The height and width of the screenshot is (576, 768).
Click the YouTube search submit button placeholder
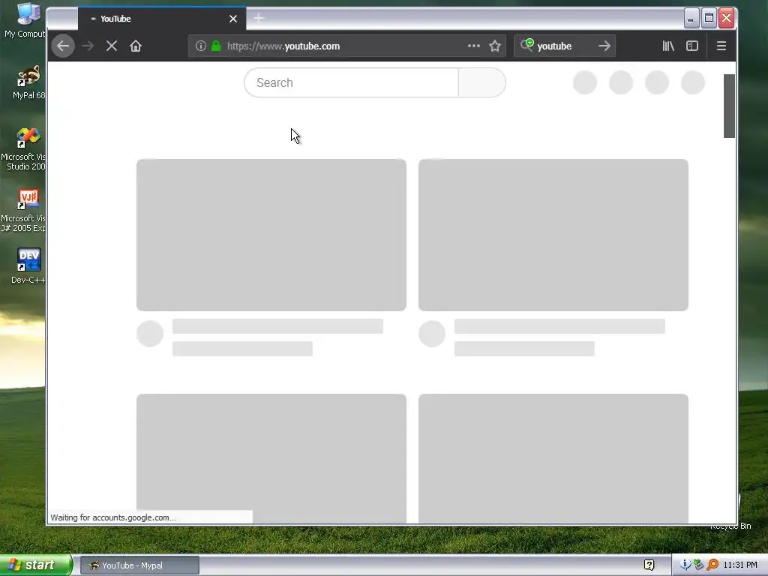482,82
